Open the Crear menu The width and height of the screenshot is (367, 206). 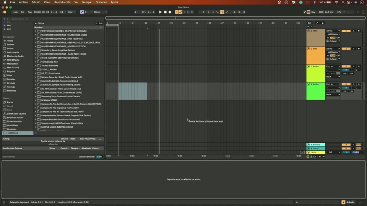coord(47,2)
